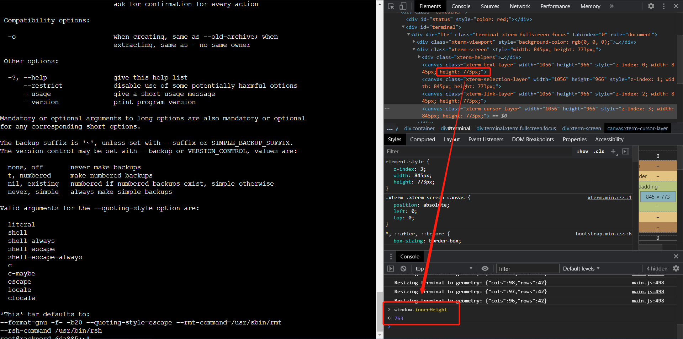Switch to the top Console tab
This screenshot has width=683, height=339.
(461, 6)
